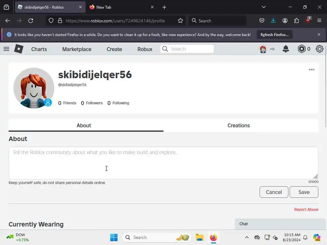Click into the About description text area
The width and height of the screenshot is (327, 245).
163,163
